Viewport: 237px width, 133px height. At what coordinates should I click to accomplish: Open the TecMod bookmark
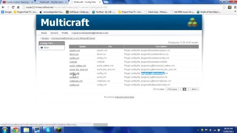[x=104, y=12]
